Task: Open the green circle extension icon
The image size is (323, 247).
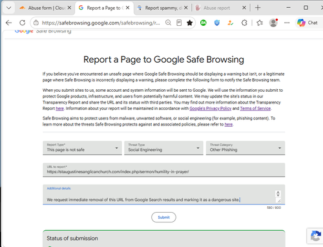Action: click(203, 23)
